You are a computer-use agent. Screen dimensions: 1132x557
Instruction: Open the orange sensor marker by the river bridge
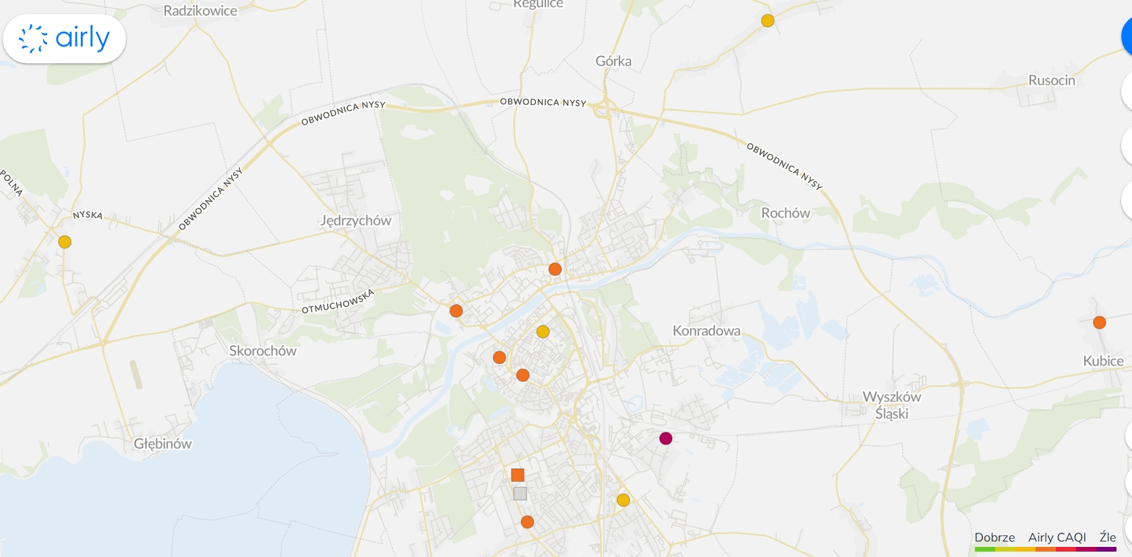tap(555, 269)
